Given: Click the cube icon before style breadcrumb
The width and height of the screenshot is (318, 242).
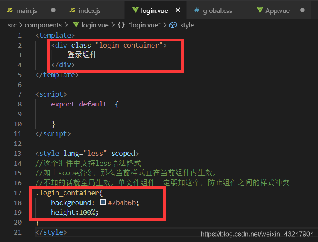Looking at the screenshot, I should pos(173,25).
